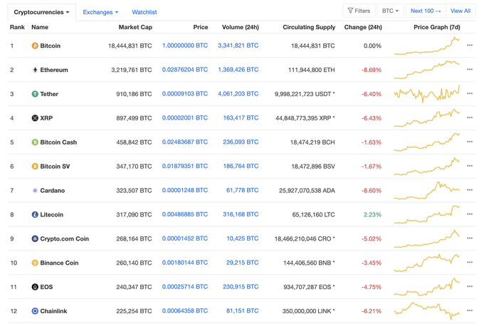Sort by Name column header
484x326 pixels.
[x=40, y=27]
